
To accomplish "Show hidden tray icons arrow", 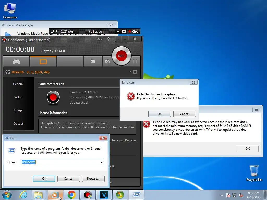I will click(x=222, y=195).
